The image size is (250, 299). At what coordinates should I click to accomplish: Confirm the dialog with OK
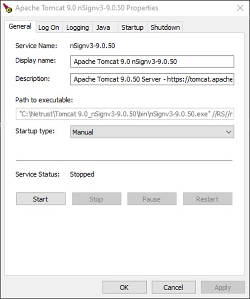125,288
